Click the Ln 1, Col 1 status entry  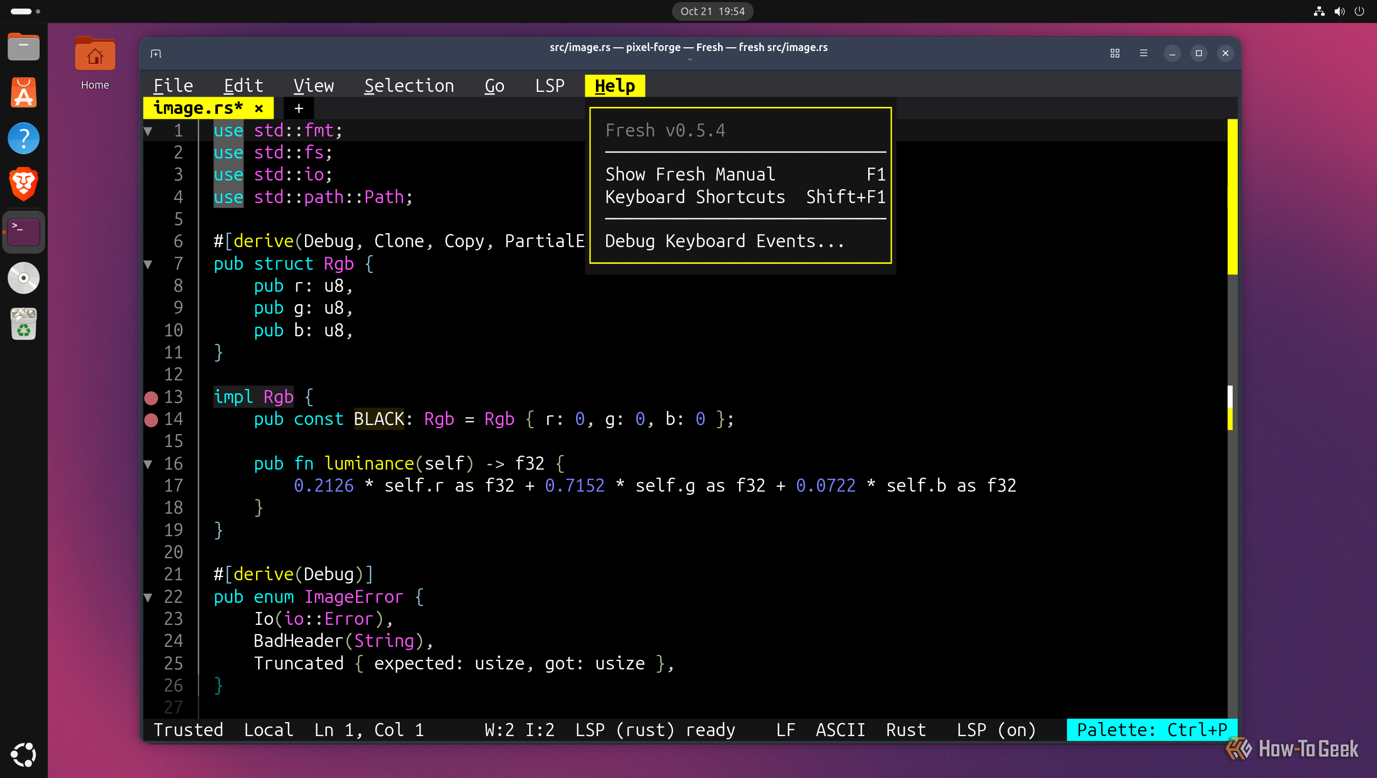(x=370, y=730)
